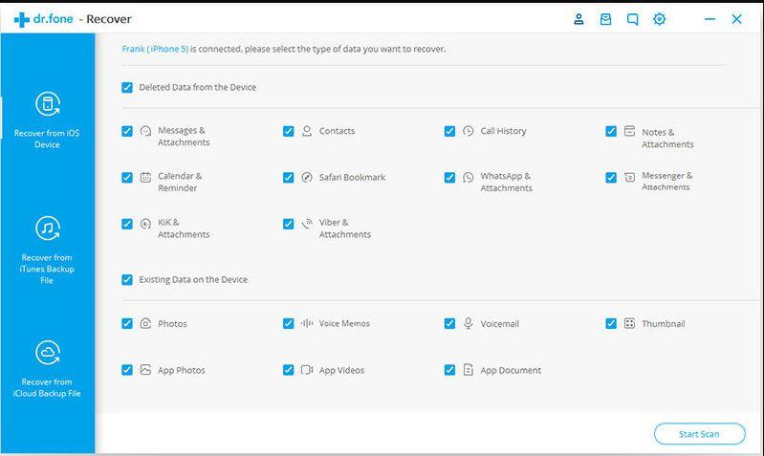Toggle the Notes & Attachments checkbox
764x456 pixels.
click(x=611, y=131)
